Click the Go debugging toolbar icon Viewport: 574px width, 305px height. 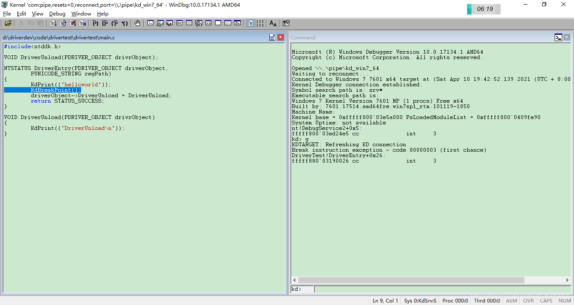(x=53, y=23)
